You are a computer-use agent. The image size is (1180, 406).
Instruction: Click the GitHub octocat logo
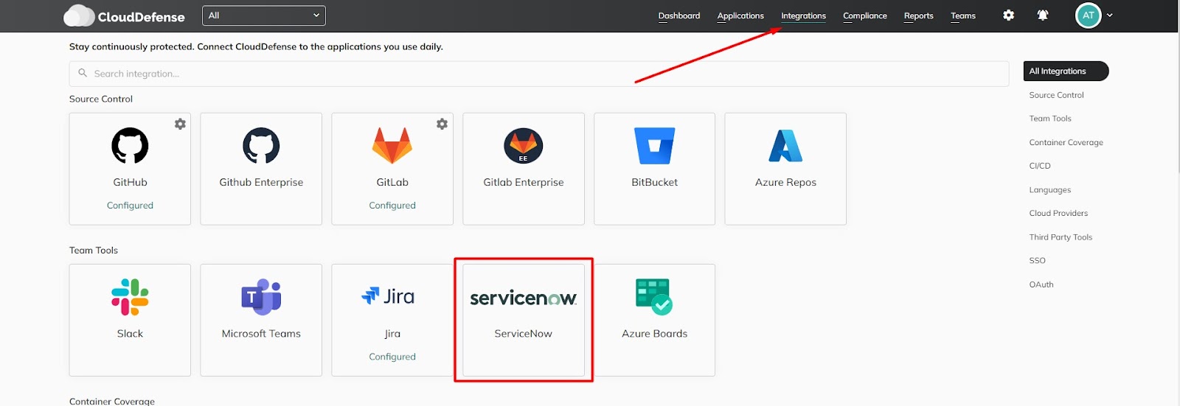[x=130, y=145]
